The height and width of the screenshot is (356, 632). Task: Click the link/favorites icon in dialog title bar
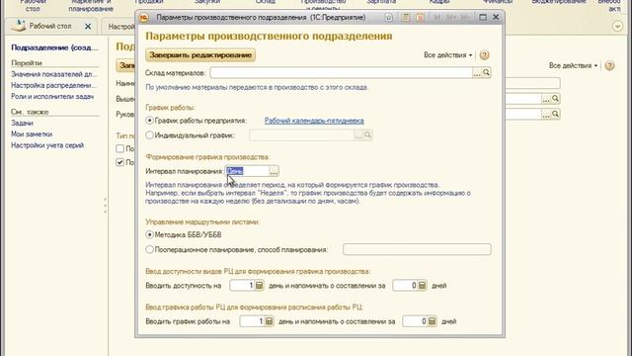point(388,18)
